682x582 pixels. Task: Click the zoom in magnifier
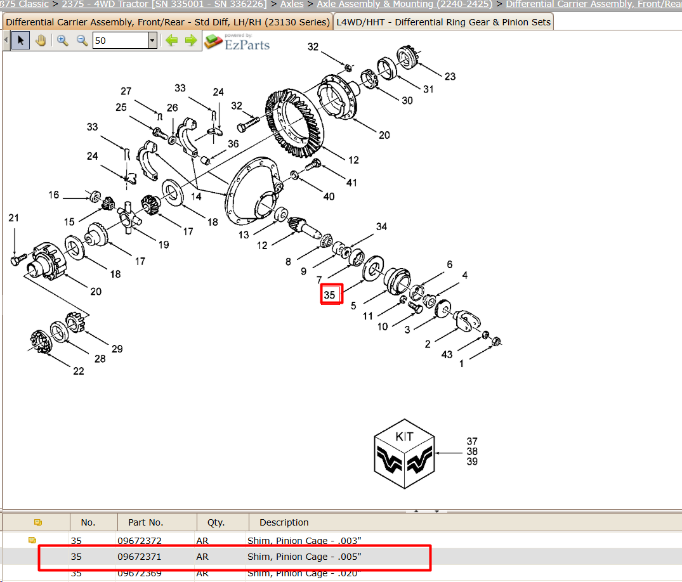pyautogui.click(x=62, y=41)
